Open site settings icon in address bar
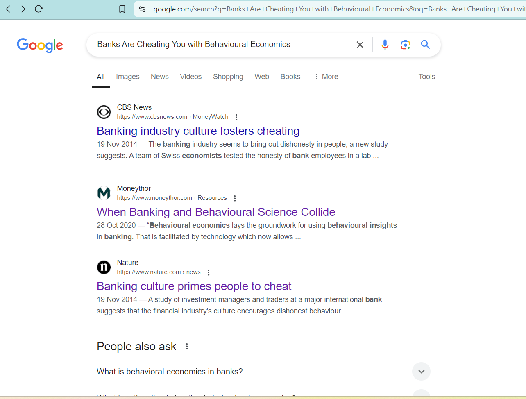 (142, 9)
